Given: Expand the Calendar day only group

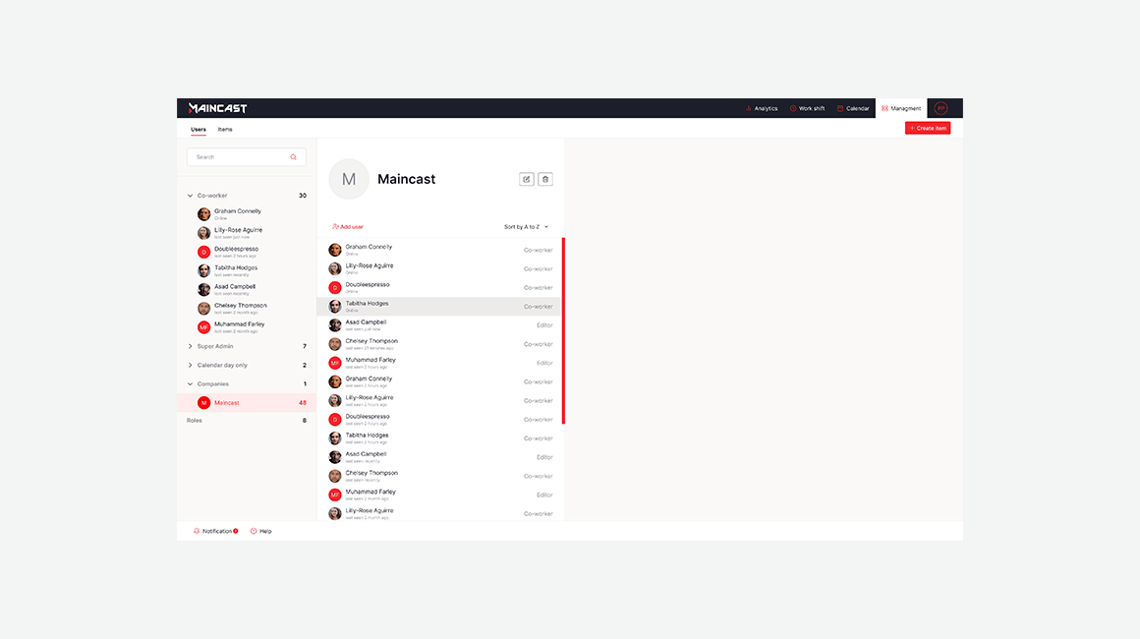Looking at the screenshot, I should pyautogui.click(x=191, y=365).
